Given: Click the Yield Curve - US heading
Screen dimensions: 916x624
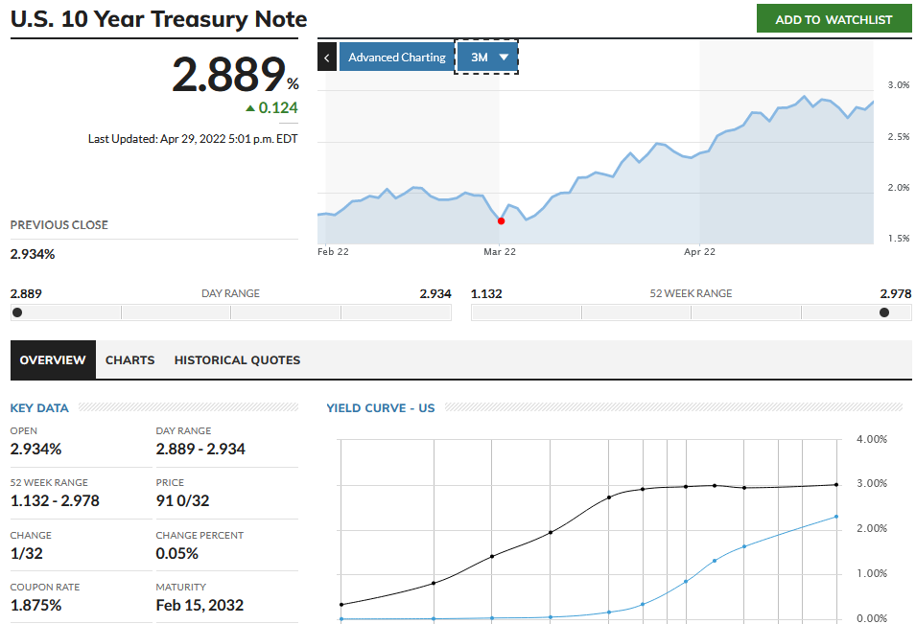Looking at the screenshot, I should click(x=380, y=408).
